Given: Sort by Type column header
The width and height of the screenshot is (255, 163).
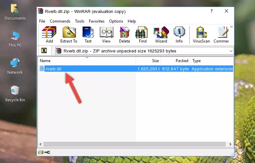Looking at the screenshot, I should (212, 61).
